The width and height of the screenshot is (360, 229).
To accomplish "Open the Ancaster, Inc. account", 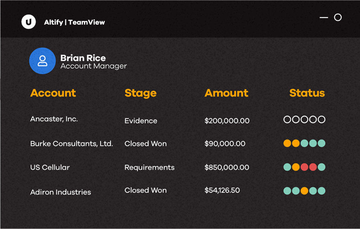I will coord(54,119).
